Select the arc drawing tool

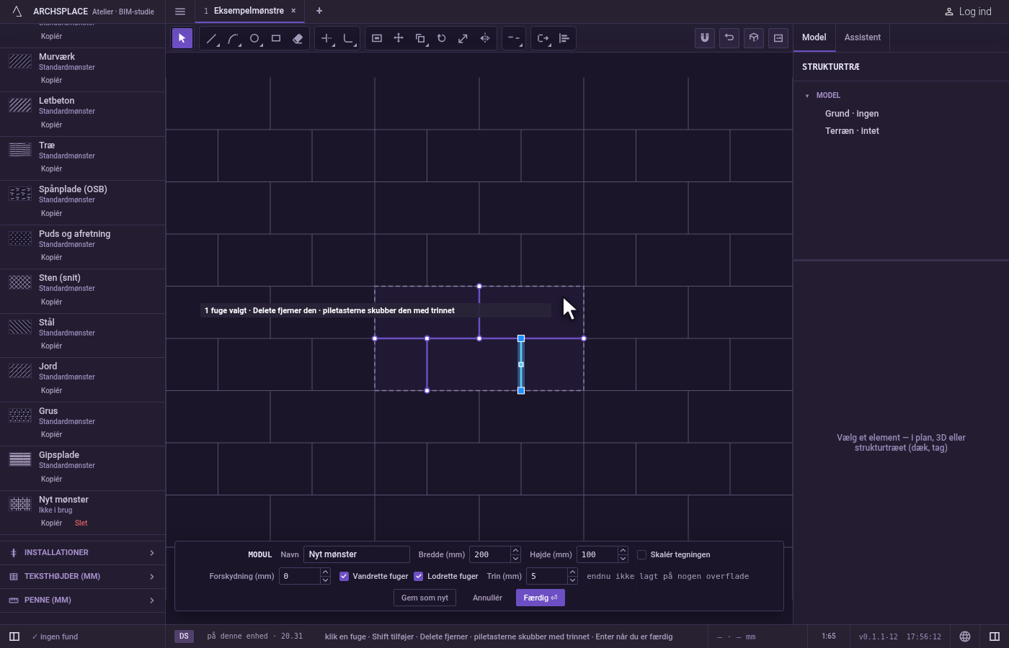233,38
